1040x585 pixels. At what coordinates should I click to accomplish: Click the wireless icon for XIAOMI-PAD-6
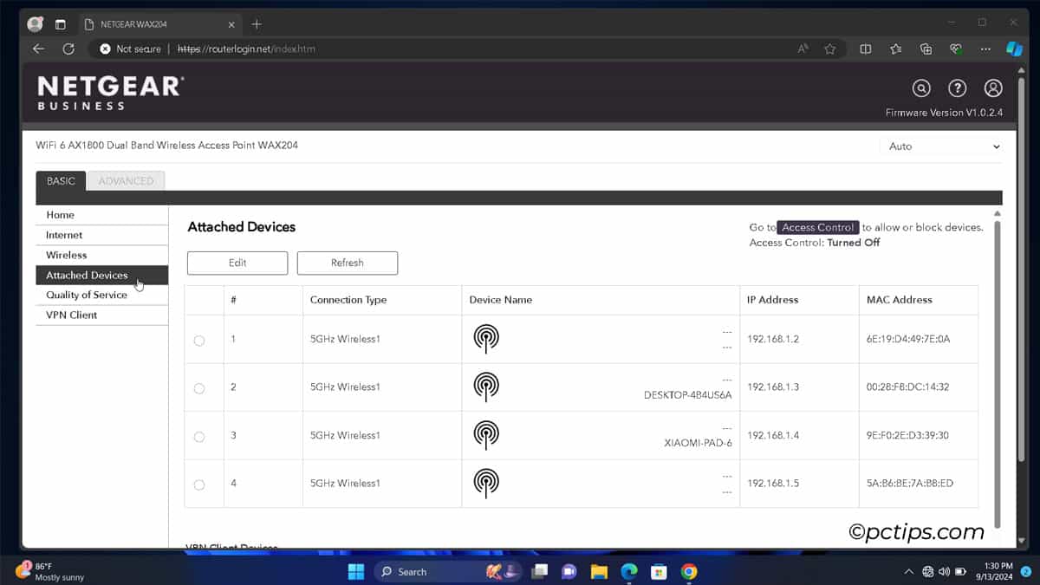486,435
